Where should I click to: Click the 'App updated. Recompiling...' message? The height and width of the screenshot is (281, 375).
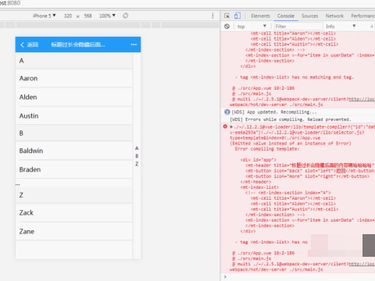point(282,112)
